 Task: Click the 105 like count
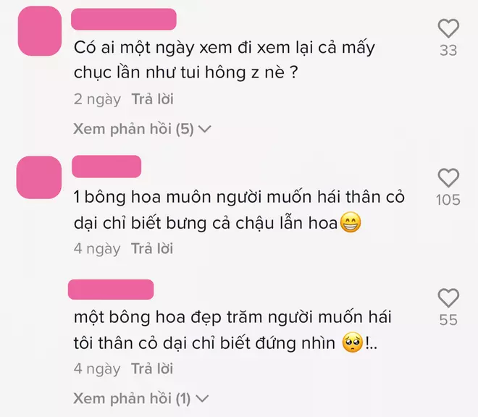(x=448, y=200)
